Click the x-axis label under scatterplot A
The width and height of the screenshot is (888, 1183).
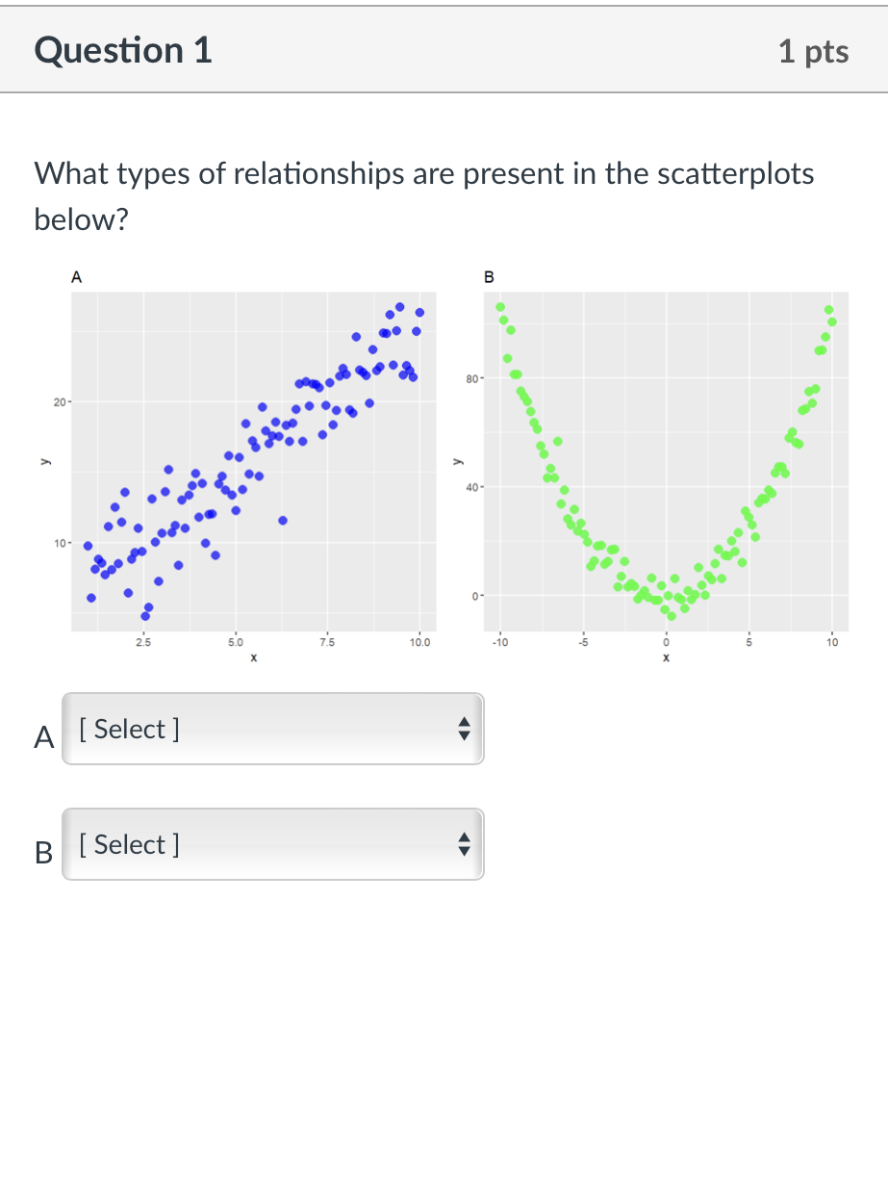(252, 657)
